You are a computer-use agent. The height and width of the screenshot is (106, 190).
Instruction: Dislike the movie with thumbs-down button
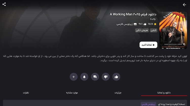coord(106,77)
